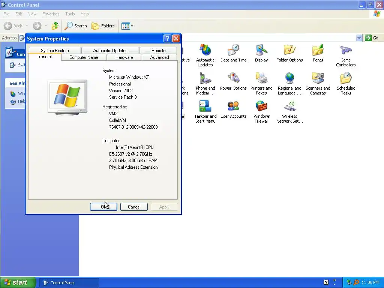Switch to the Remote tab

(159, 51)
